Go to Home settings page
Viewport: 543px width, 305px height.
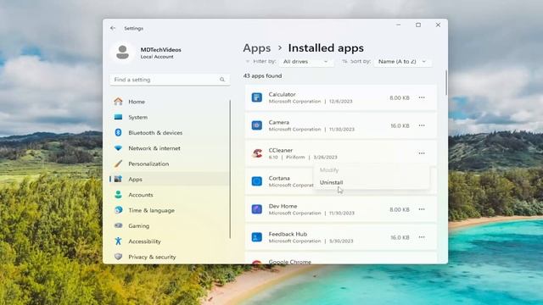(137, 102)
